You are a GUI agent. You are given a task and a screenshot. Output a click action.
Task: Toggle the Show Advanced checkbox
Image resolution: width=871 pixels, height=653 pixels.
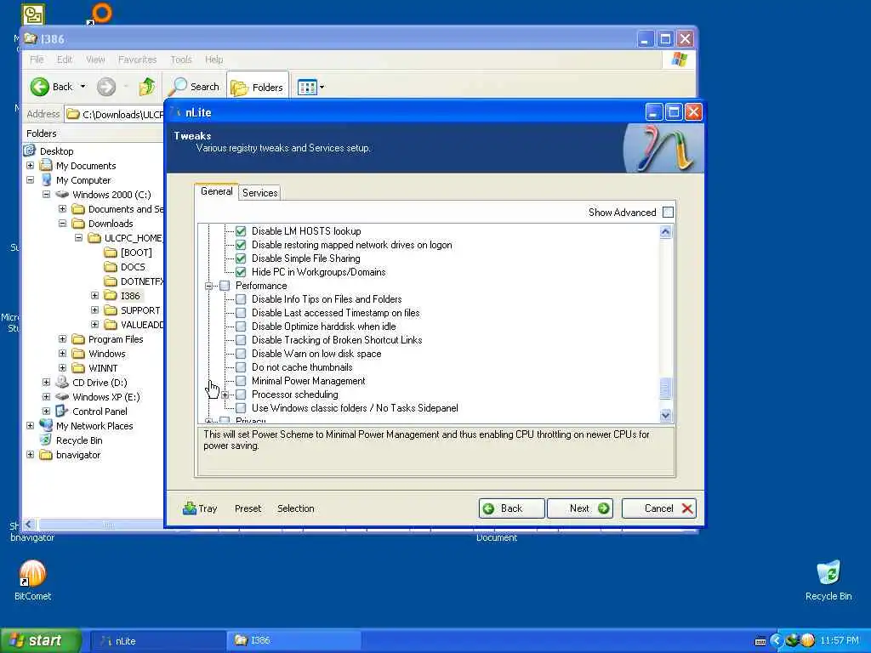pos(669,212)
